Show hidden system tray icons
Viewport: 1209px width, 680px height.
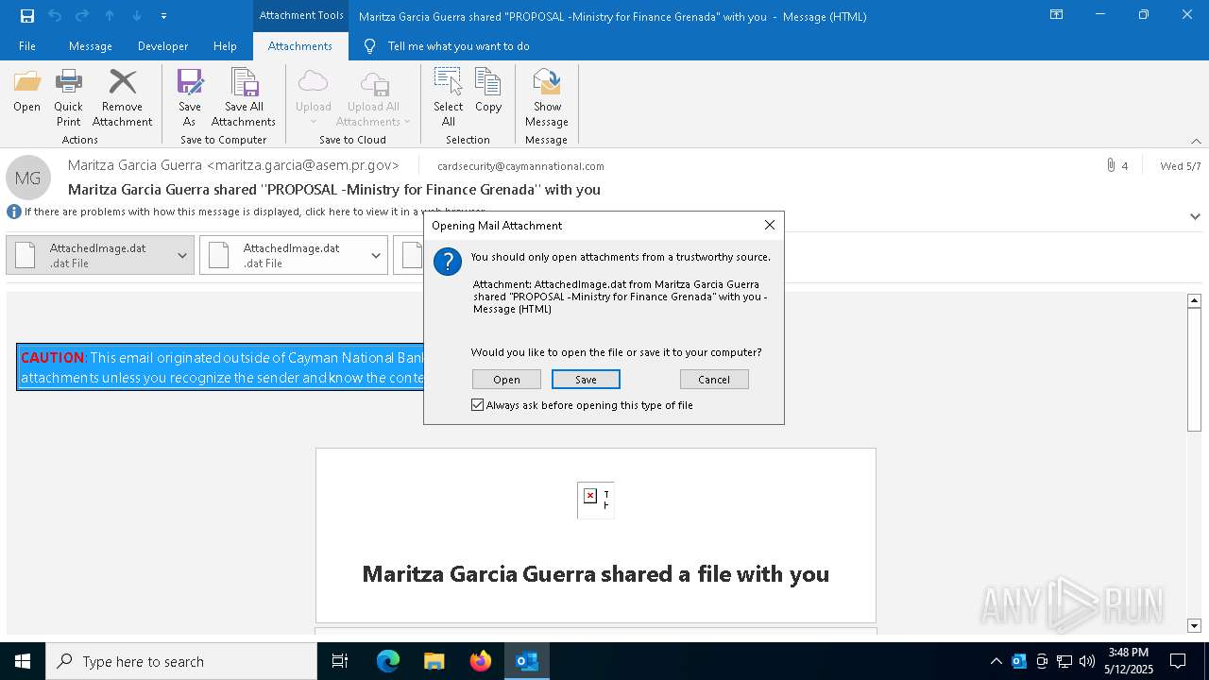pos(996,661)
